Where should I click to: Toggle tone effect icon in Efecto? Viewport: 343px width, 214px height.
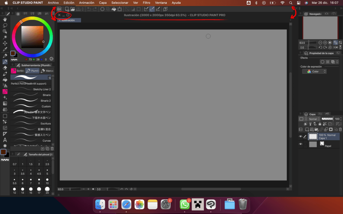click(x=328, y=62)
